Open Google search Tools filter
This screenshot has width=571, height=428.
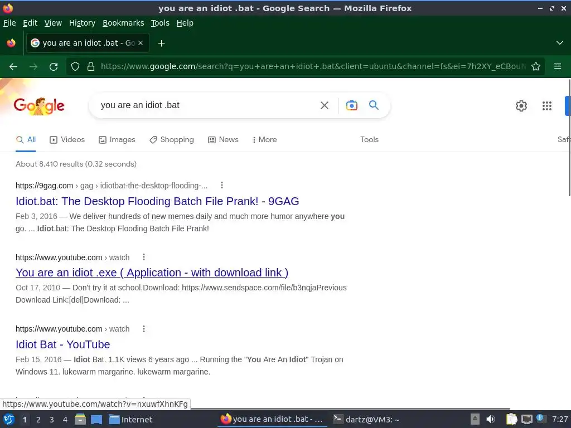pyautogui.click(x=369, y=140)
